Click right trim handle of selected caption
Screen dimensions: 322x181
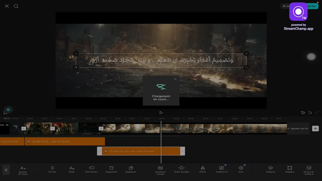[x=183, y=151]
